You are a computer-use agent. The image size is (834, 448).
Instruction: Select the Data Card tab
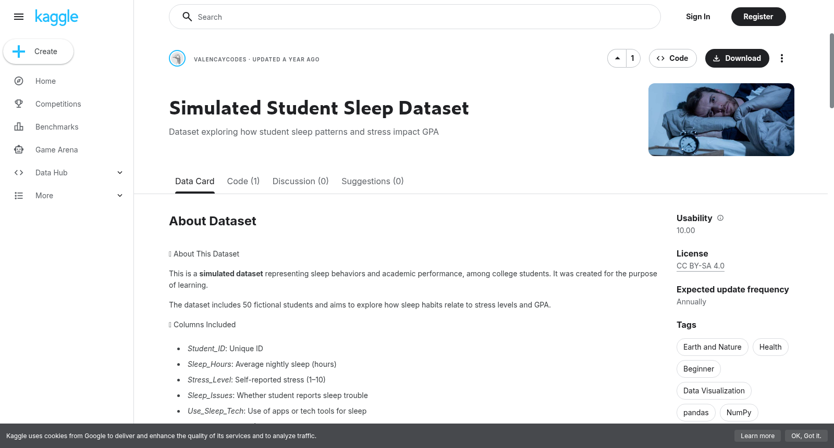point(195,181)
